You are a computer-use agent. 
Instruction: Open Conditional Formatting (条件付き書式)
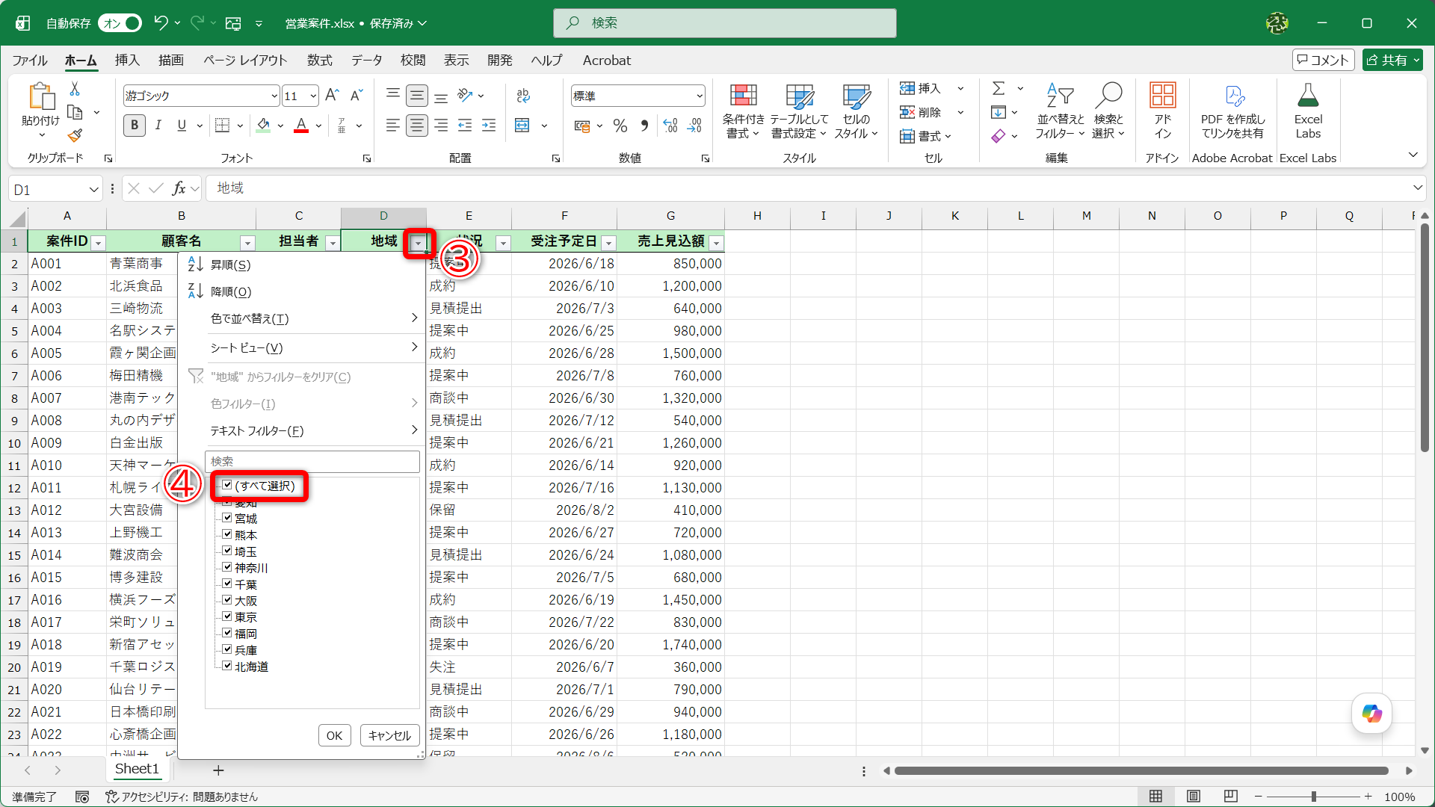743,111
